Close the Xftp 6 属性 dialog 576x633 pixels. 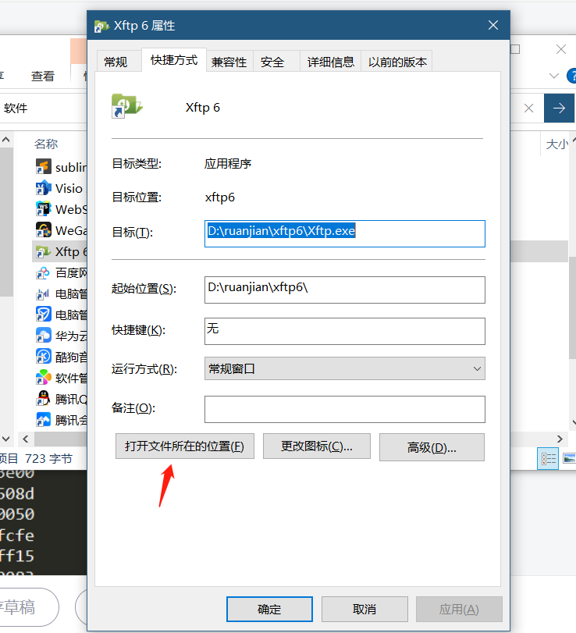[x=492, y=25]
